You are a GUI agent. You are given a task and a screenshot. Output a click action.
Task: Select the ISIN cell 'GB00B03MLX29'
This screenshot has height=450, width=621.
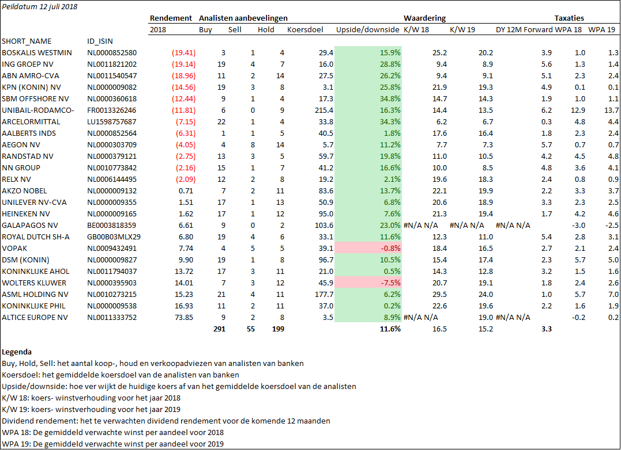click(x=114, y=237)
